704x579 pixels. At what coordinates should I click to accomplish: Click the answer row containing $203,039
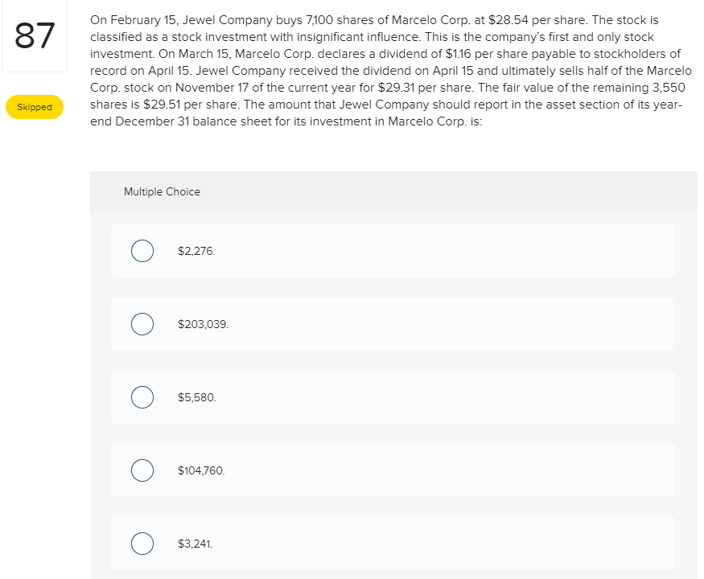(393, 324)
